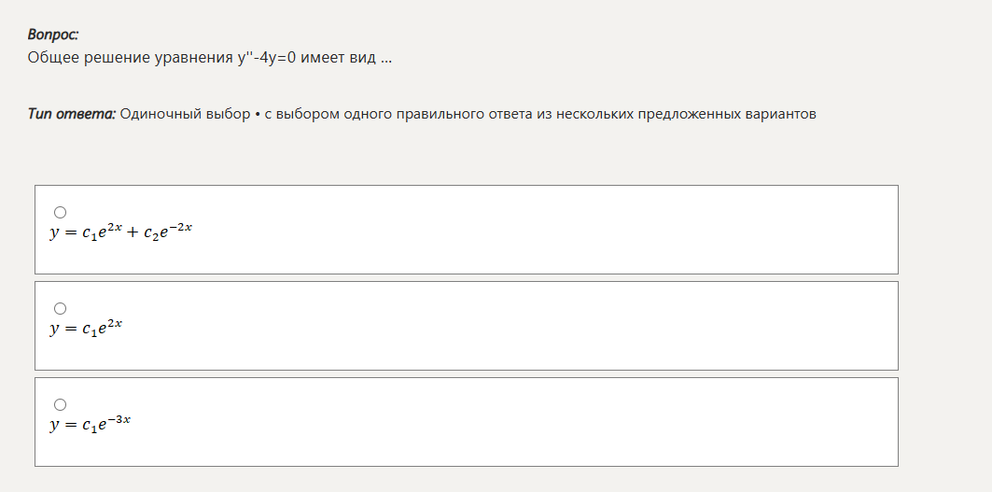Click the c₂e⁻²ˣ term in first answer

point(168,232)
